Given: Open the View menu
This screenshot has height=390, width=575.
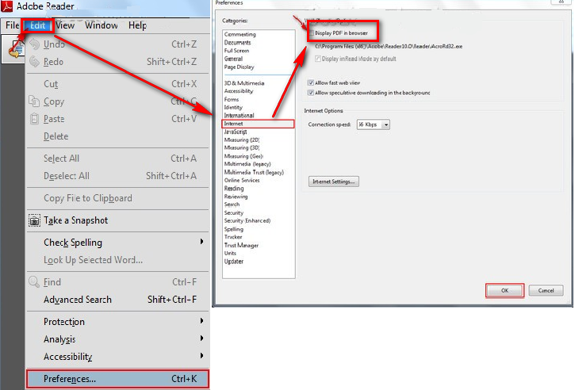Looking at the screenshot, I should 65,25.
